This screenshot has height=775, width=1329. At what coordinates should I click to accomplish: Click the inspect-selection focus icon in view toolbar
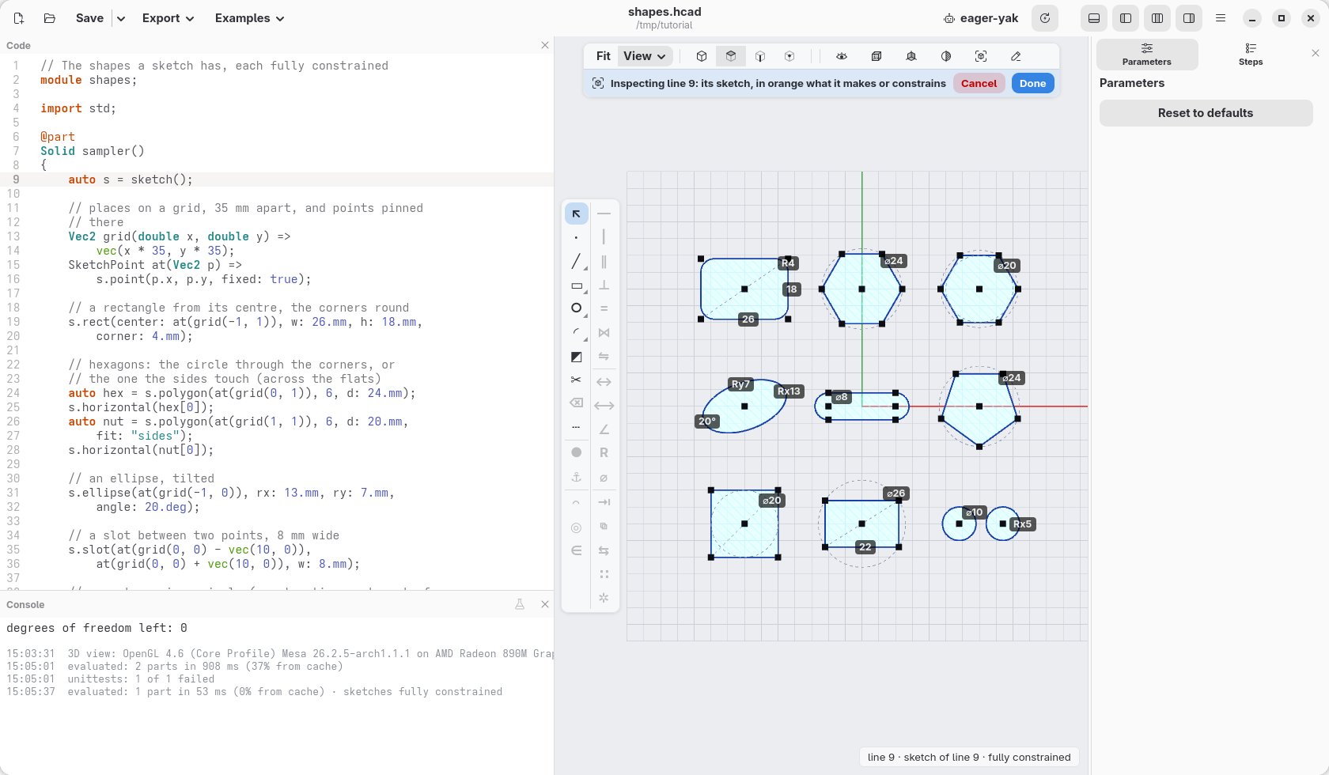(x=981, y=56)
